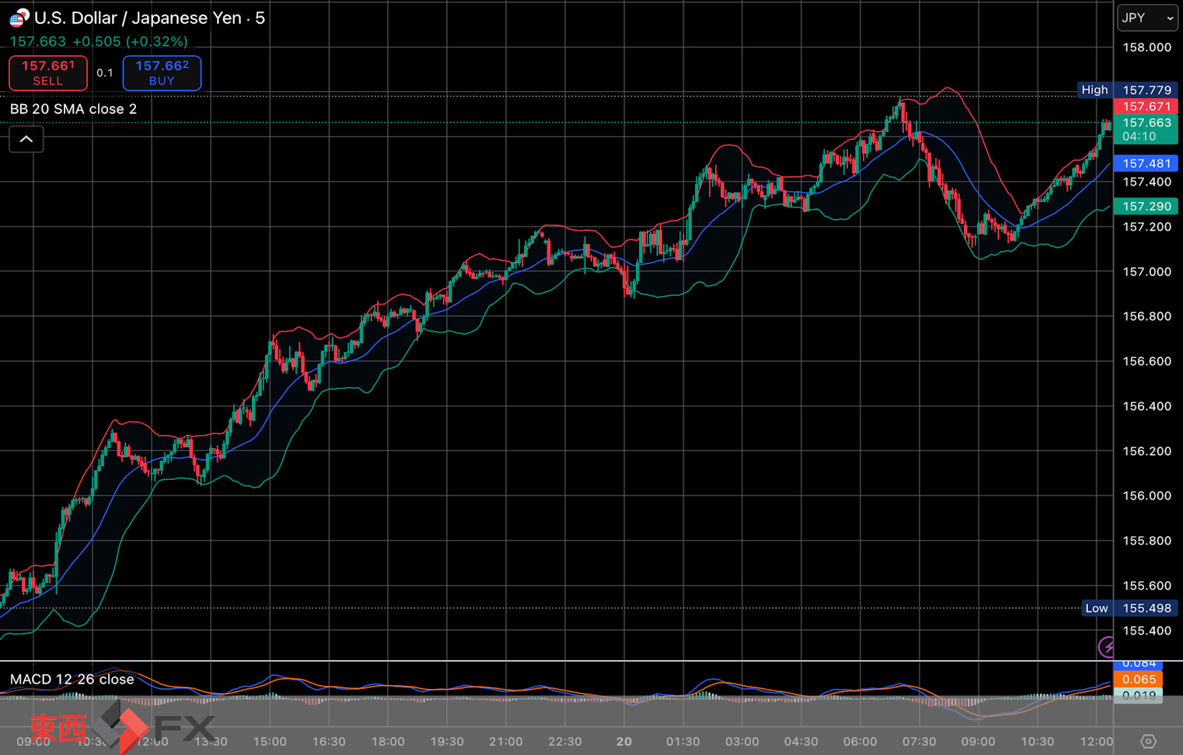Open chart settings hexagon gear icon

(1148, 741)
